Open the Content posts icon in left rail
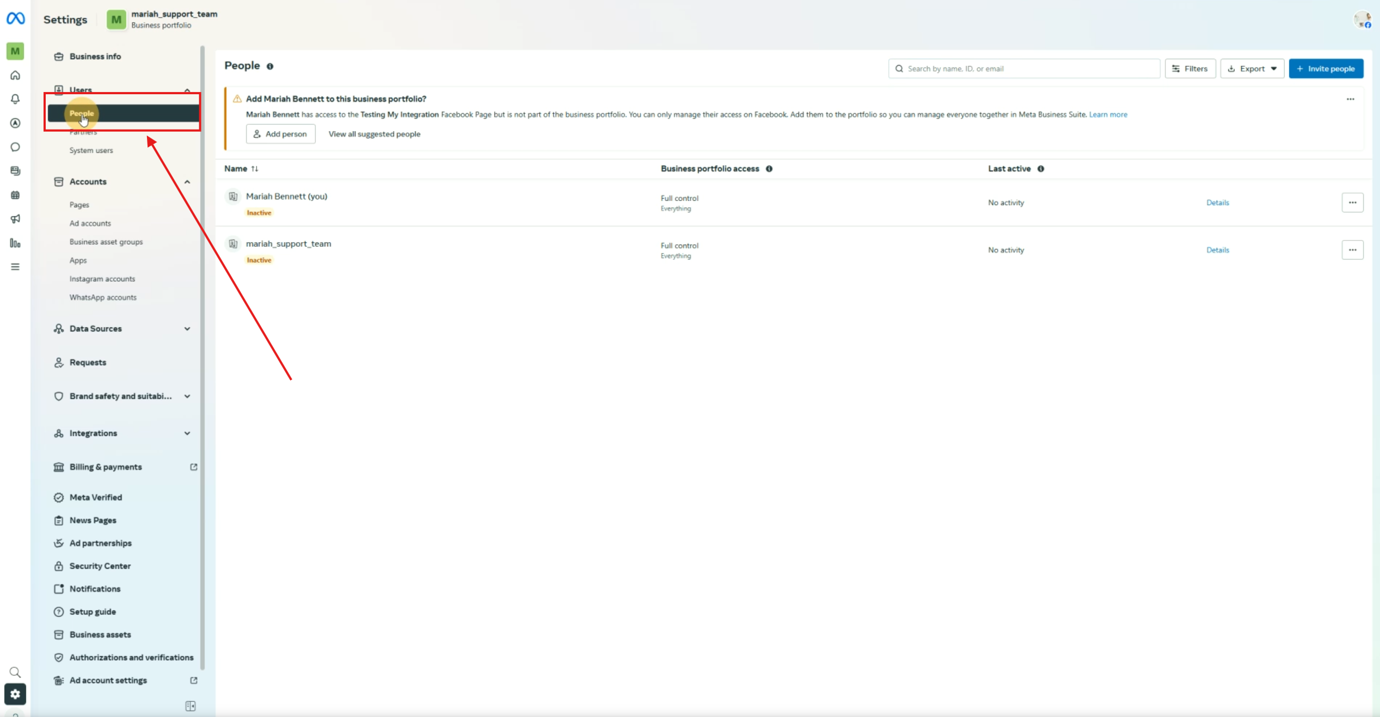Screen dimensions: 1380x717 15,171
